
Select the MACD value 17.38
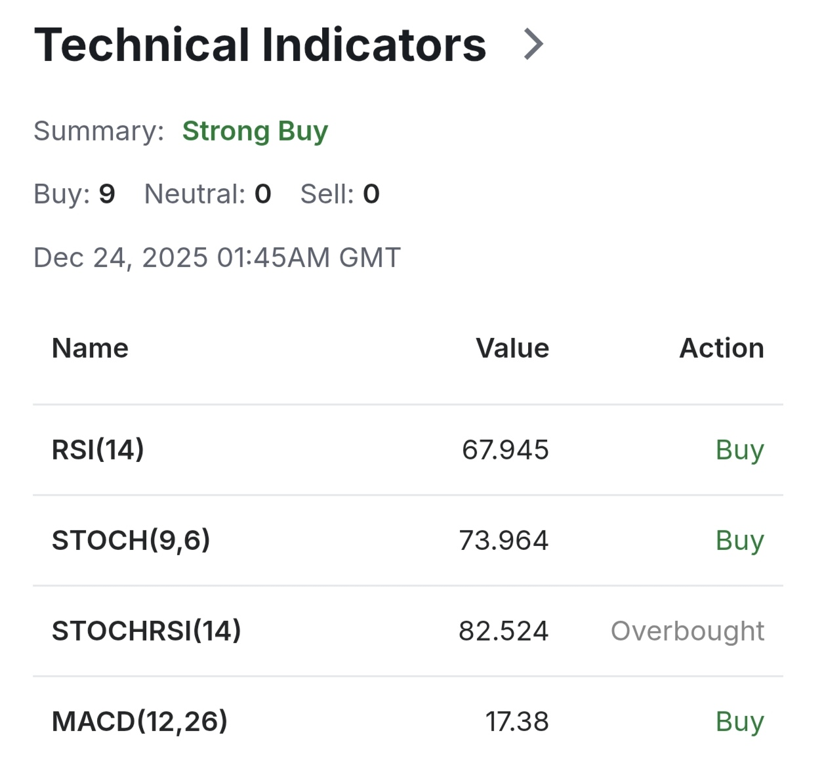point(517,721)
